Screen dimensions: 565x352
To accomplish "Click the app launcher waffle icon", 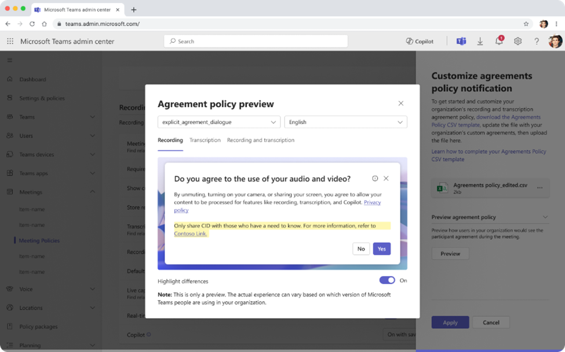I will pyautogui.click(x=9, y=41).
